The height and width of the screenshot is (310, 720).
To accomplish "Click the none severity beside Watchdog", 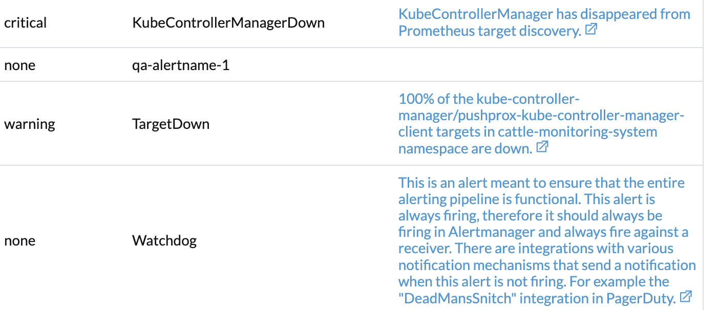I will click(19, 240).
